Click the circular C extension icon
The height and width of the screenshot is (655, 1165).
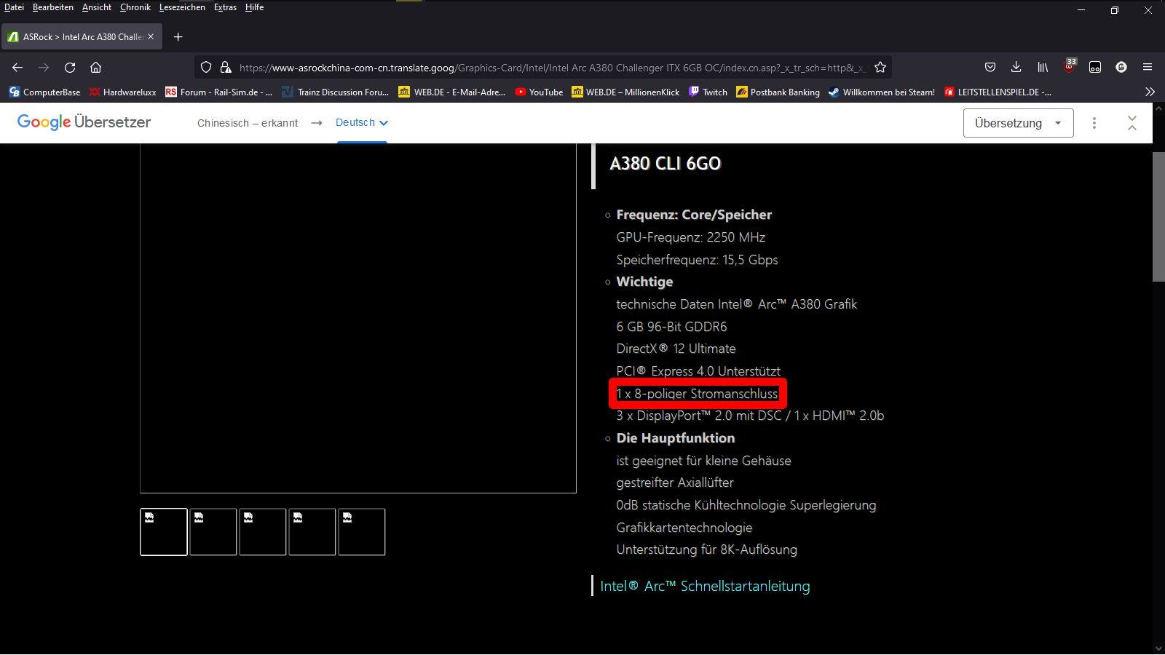tap(1121, 67)
